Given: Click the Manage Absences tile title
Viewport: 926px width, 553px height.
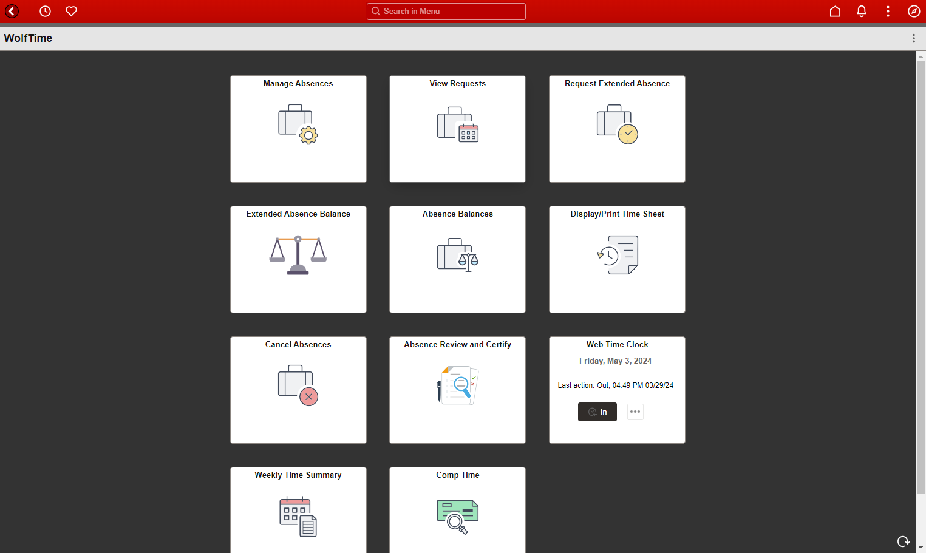Looking at the screenshot, I should [x=298, y=84].
